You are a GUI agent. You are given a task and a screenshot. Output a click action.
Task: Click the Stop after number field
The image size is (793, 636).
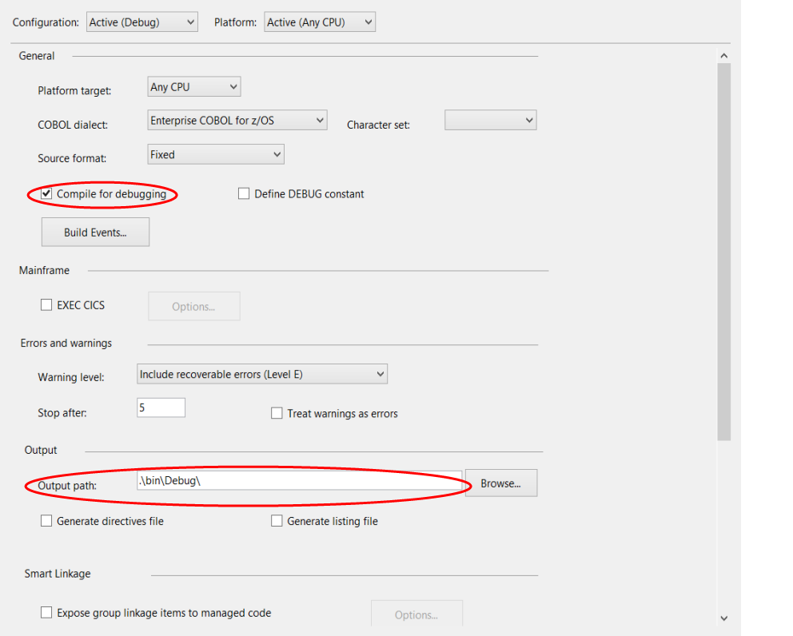(161, 407)
